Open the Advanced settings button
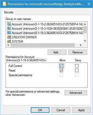The height and width of the screenshot is (115, 93). pyautogui.click(x=76, y=93)
